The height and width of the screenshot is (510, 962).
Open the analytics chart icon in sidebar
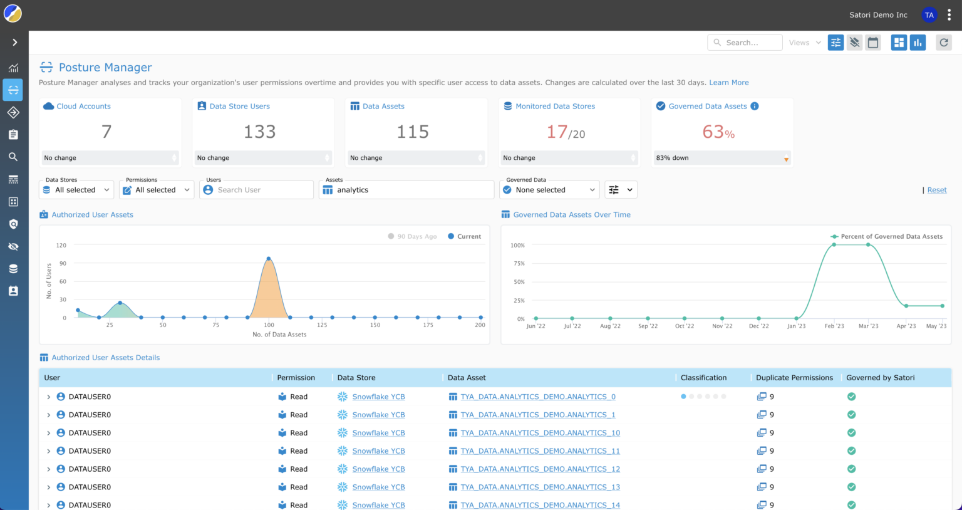13,68
